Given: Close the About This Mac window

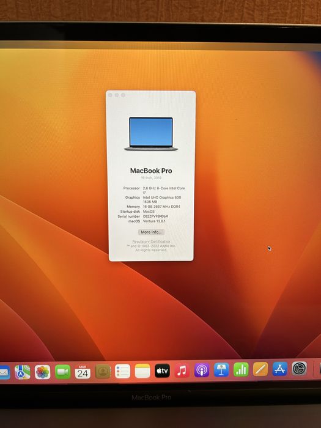Looking at the screenshot, I should tap(110, 95).
